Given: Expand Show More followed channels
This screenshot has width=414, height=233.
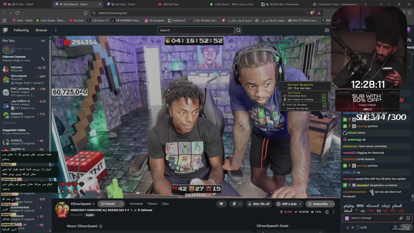Looking at the screenshot, I should click(x=9, y=123).
